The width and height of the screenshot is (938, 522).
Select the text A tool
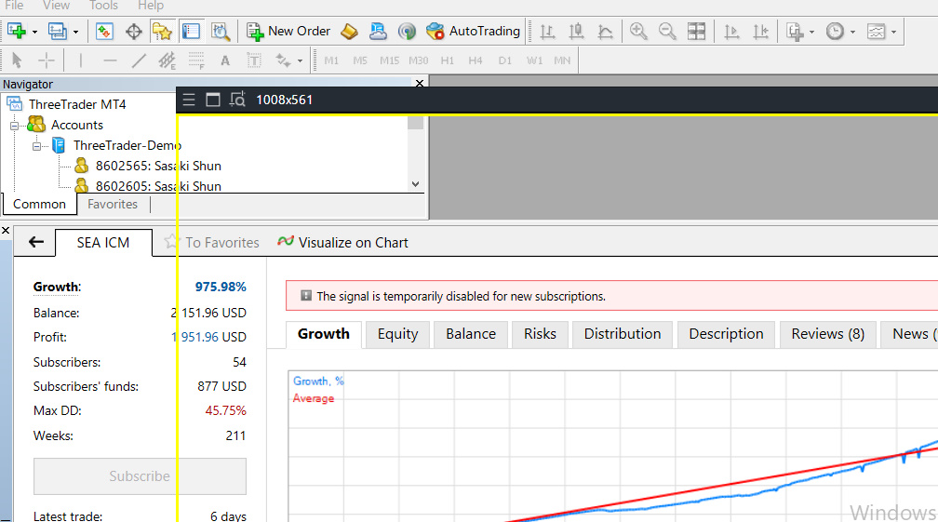(225, 60)
